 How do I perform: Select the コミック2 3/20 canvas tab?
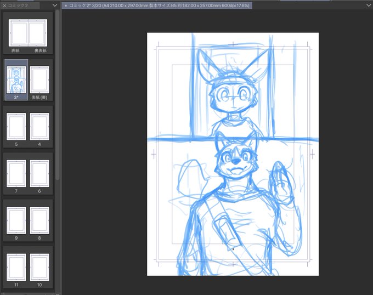[157, 5]
